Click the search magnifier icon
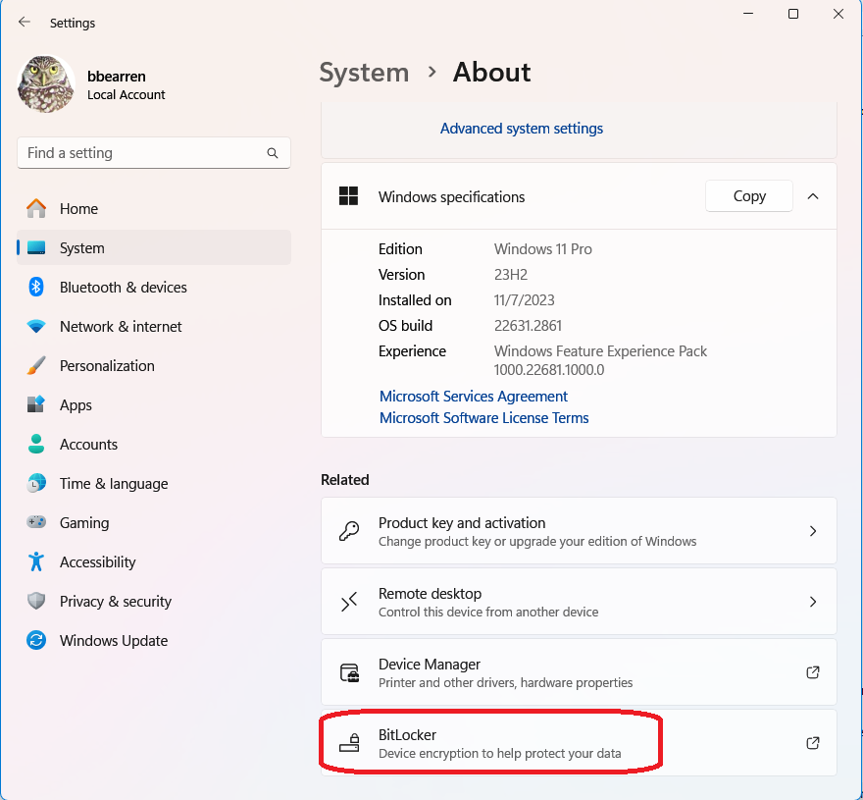The height and width of the screenshot is (800, 863). pyautogui.click(x=273, y=153)
